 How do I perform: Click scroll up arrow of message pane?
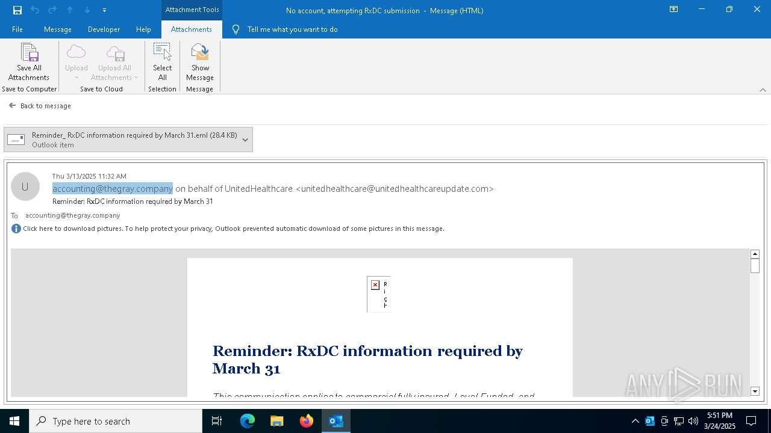point(755,254)
